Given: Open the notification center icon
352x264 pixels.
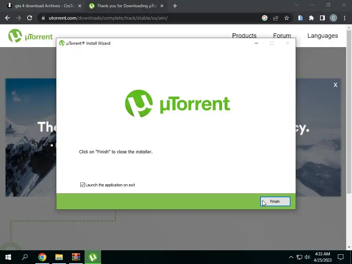Looking at the screenshot, I should [x=341, y=257].
